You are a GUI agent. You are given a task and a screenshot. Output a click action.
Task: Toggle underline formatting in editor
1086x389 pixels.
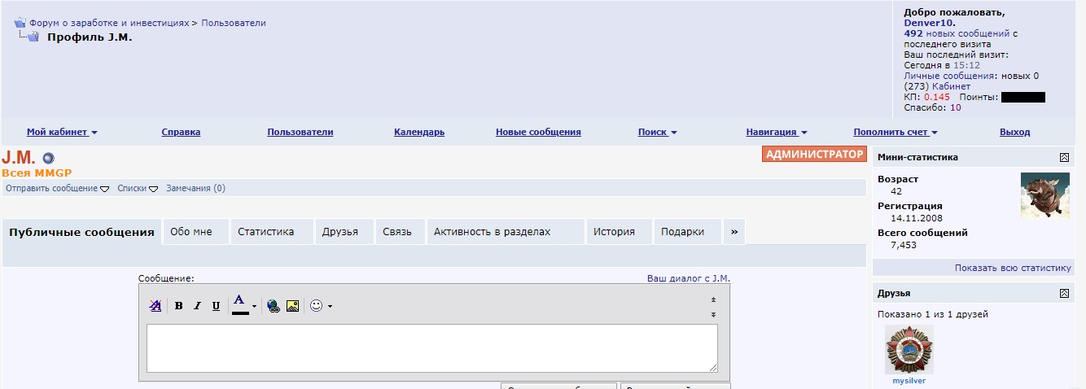(x=216, y=306)
